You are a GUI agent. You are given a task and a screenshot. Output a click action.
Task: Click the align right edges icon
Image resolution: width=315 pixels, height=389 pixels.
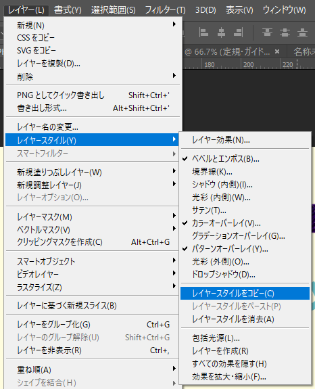coord(239,32)
